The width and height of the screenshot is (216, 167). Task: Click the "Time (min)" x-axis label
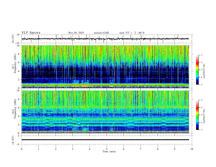pos(109,151)
